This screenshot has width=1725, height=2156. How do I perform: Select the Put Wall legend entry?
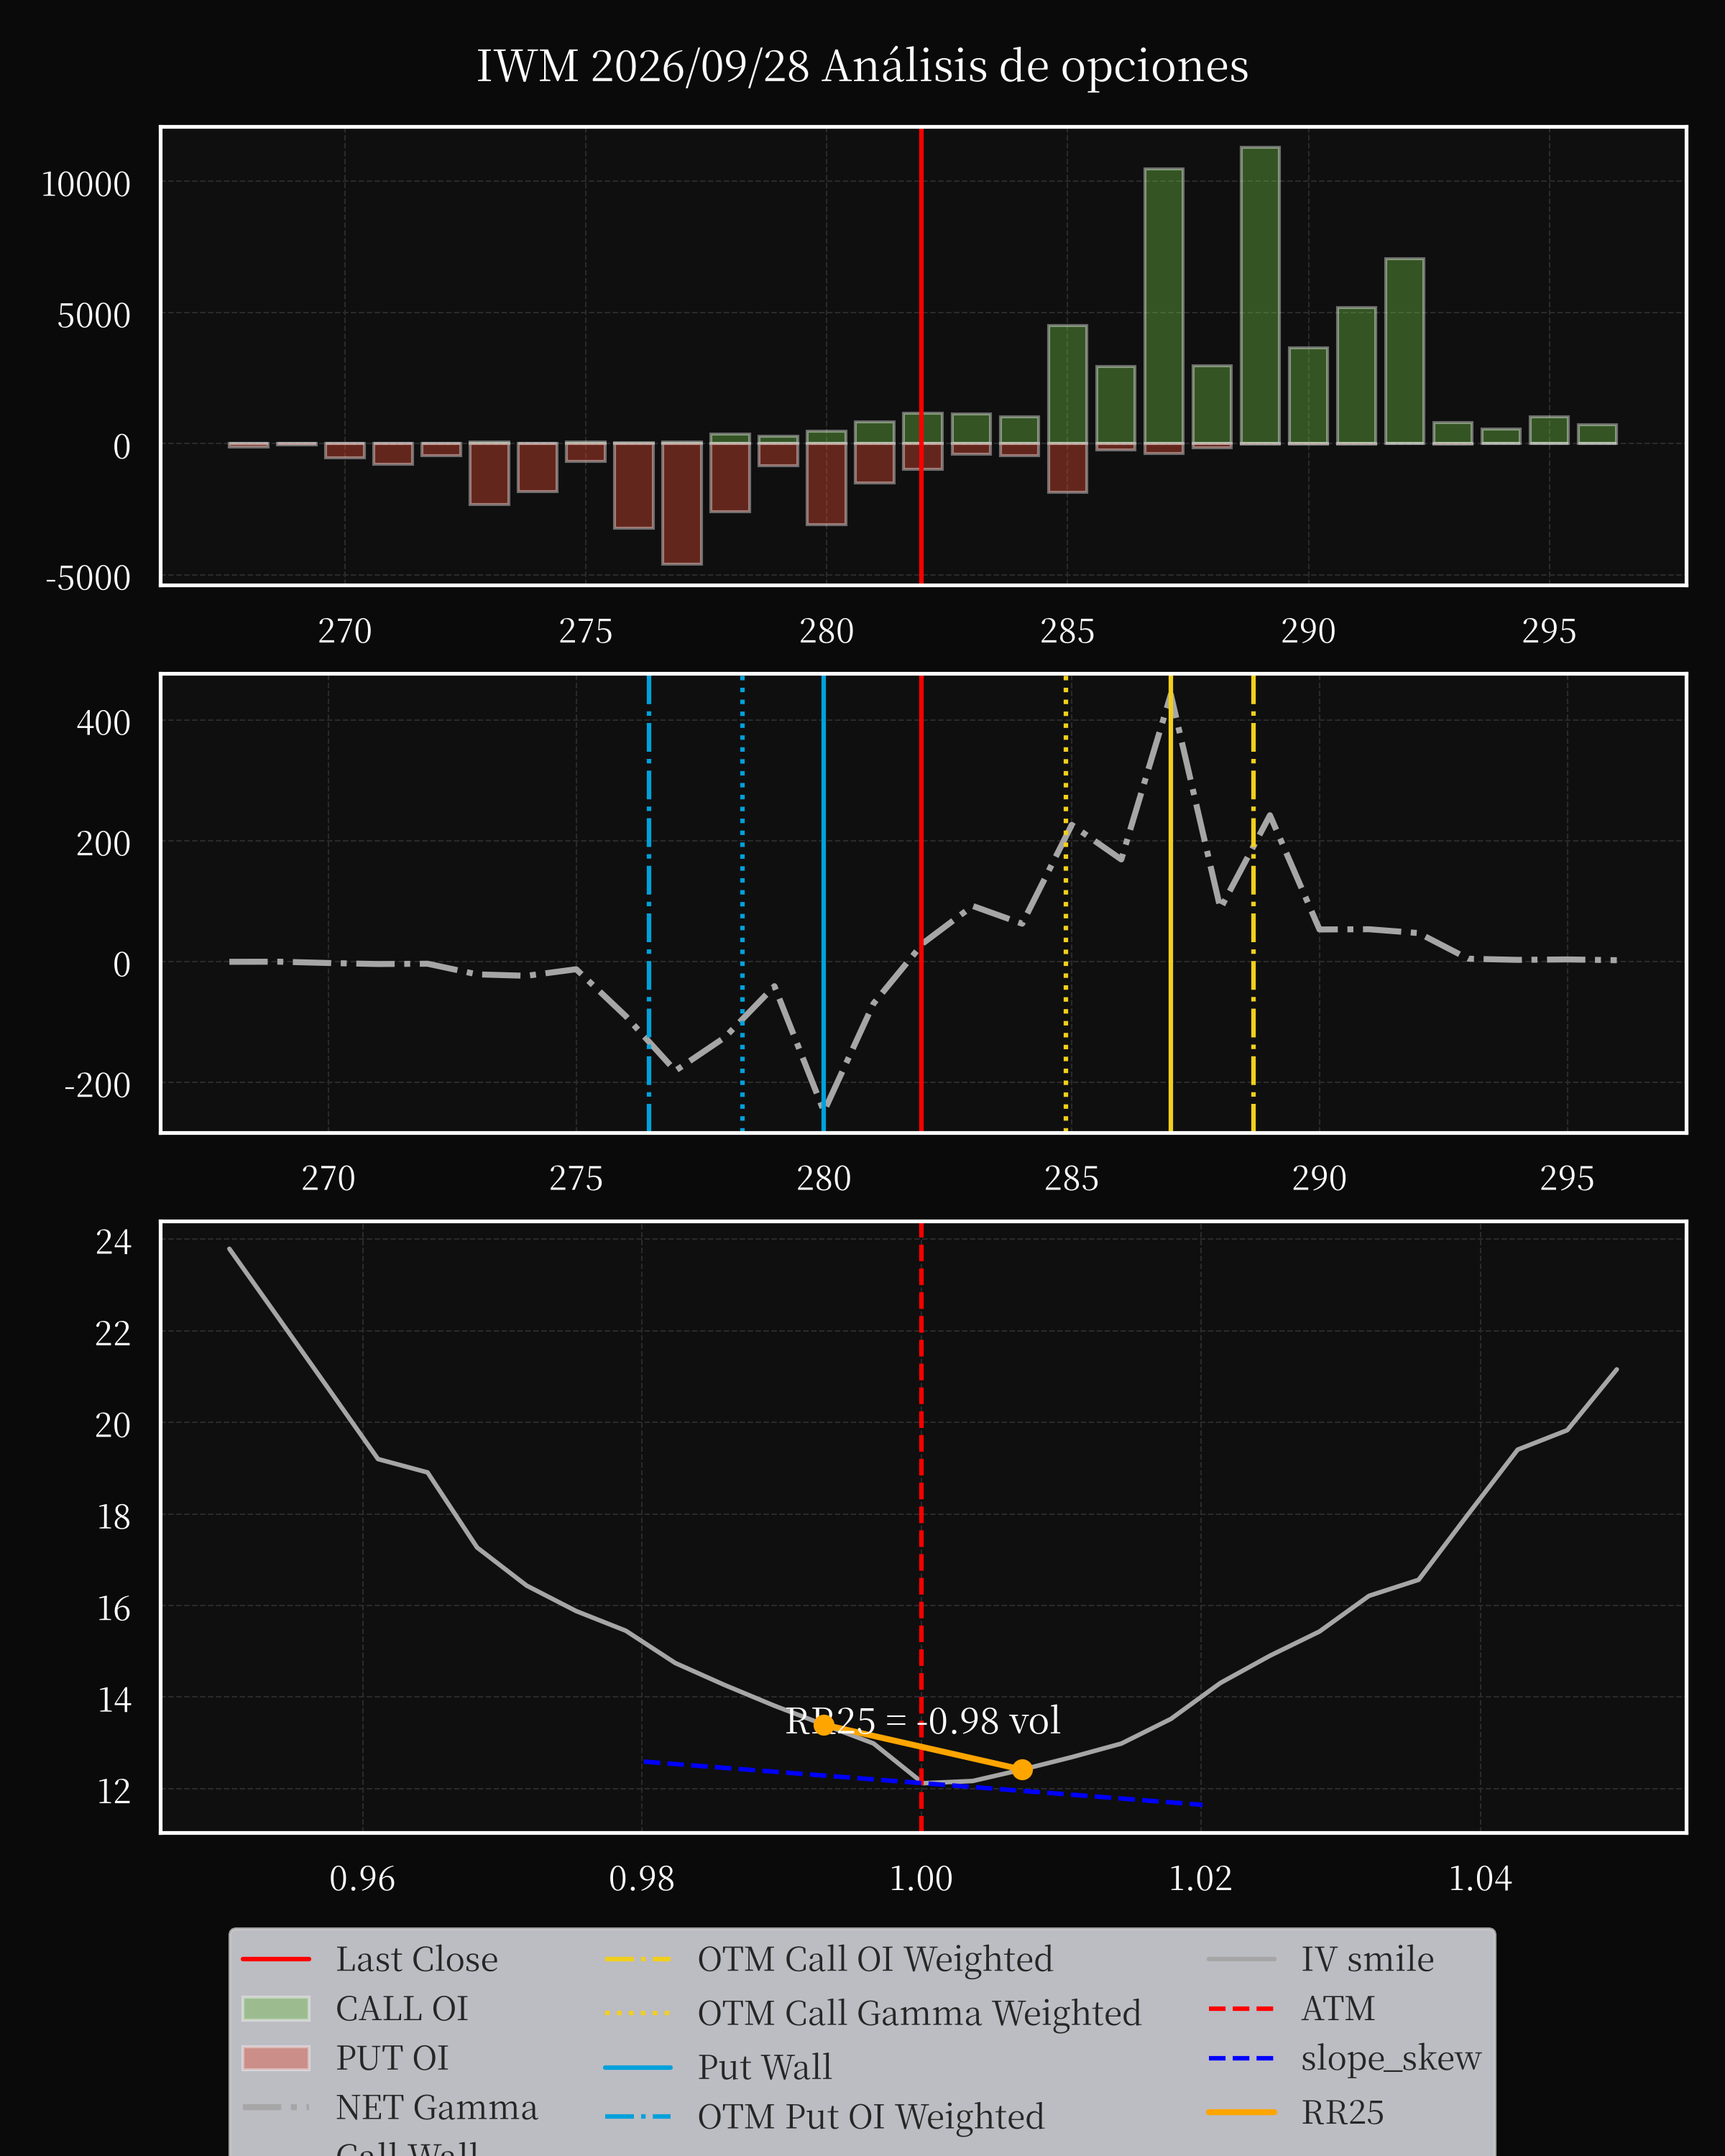click(718, 2066)
